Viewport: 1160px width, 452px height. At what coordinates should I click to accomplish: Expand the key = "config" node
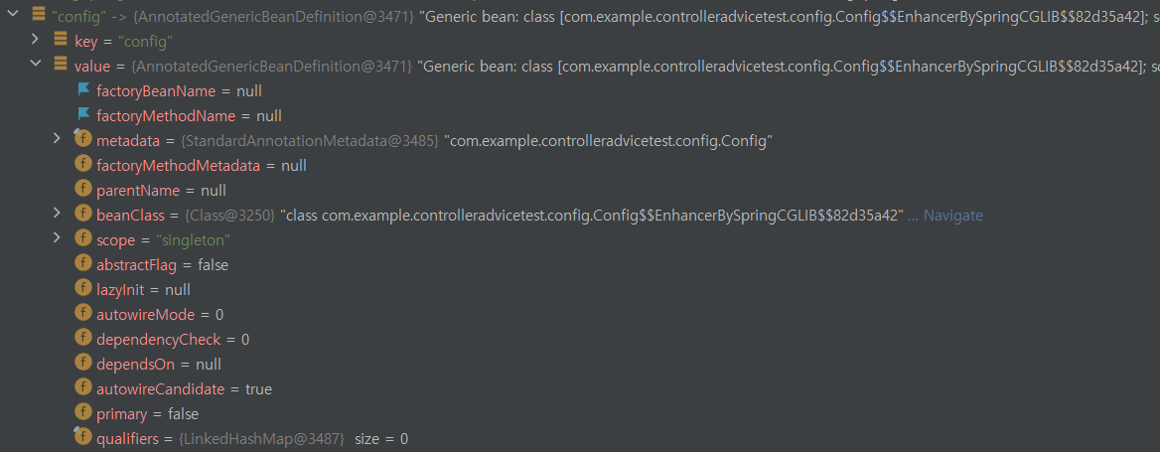[35, 39]
